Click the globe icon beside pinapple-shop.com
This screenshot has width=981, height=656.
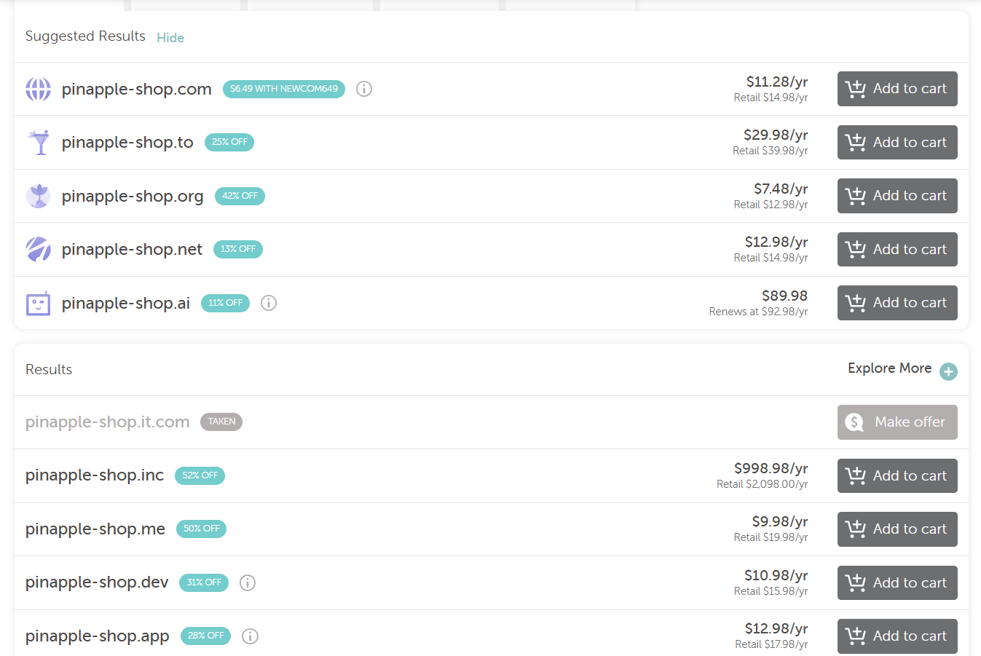click(x=39, y=89)
